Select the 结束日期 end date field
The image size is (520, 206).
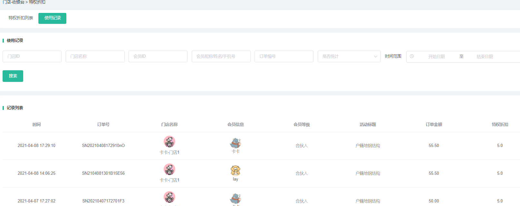[x=485, y=57]
